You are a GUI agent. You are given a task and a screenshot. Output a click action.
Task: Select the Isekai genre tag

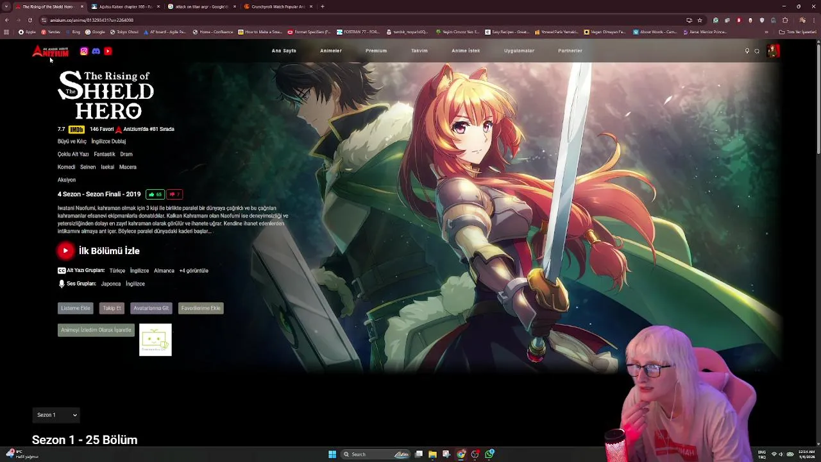coord(107,167)
